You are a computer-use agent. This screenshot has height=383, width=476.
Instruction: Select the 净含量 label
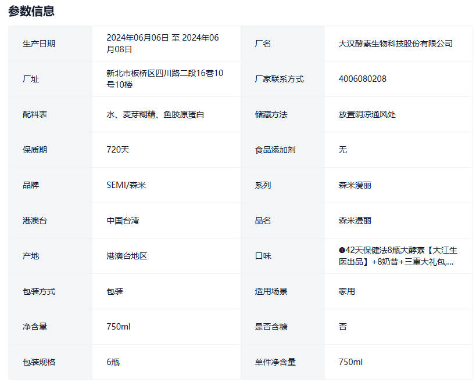click(35, 327)
